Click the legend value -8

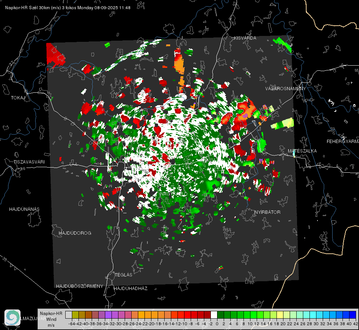pos(191,324)
